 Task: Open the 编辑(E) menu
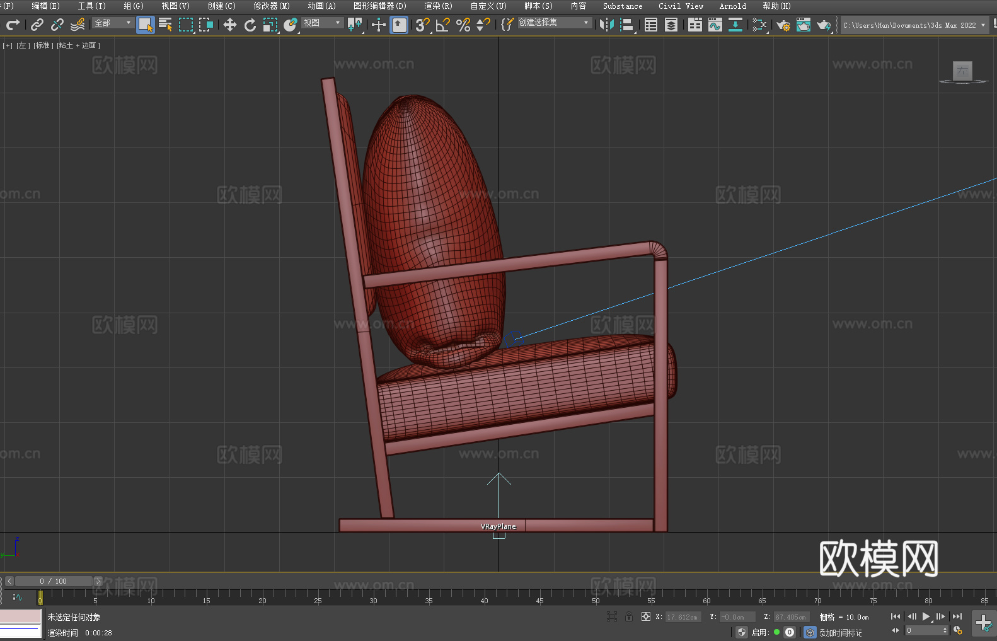click(x=46, y=6)
